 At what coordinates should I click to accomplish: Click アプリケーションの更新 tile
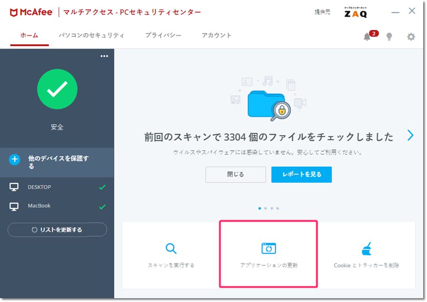point(269,254)
